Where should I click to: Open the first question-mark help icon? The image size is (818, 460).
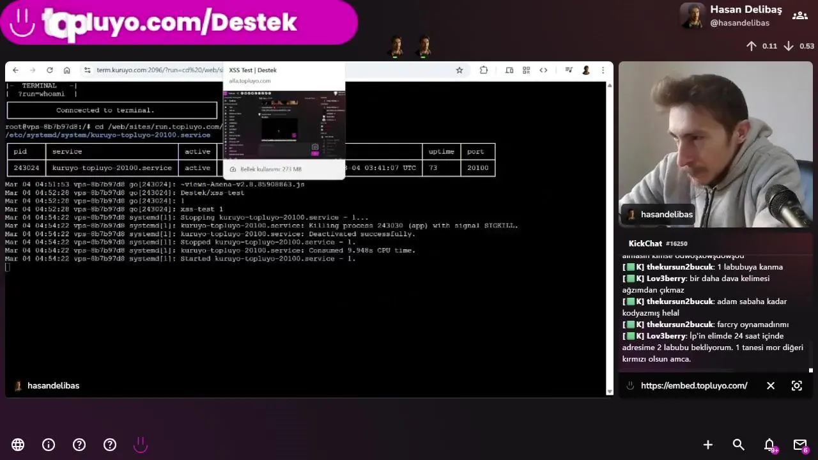[x=79, y=445]
